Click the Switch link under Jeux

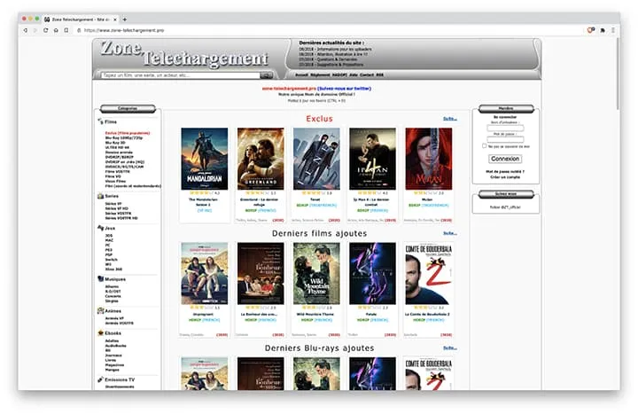point(111,260)
